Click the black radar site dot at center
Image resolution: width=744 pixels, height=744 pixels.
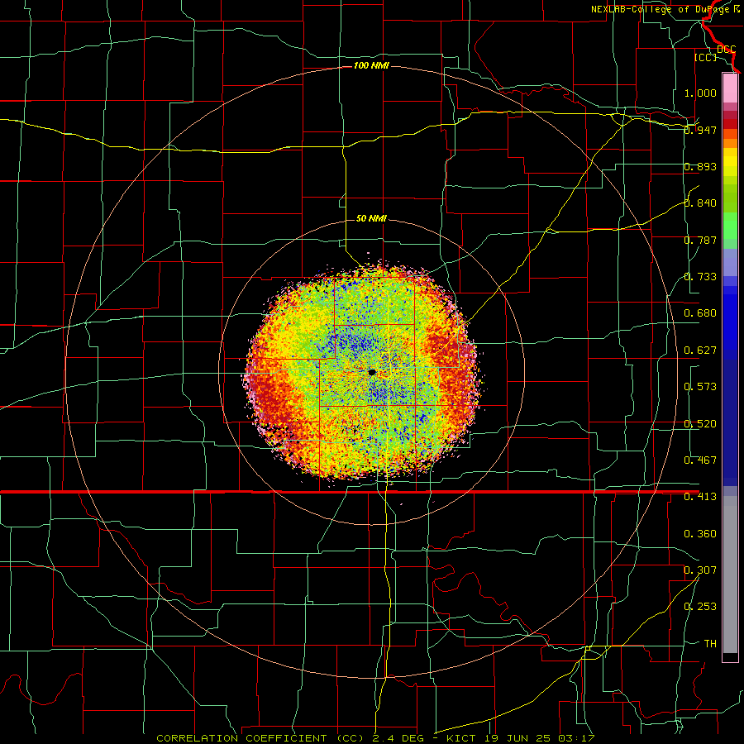pyautogui.click(x=372, y=373)
